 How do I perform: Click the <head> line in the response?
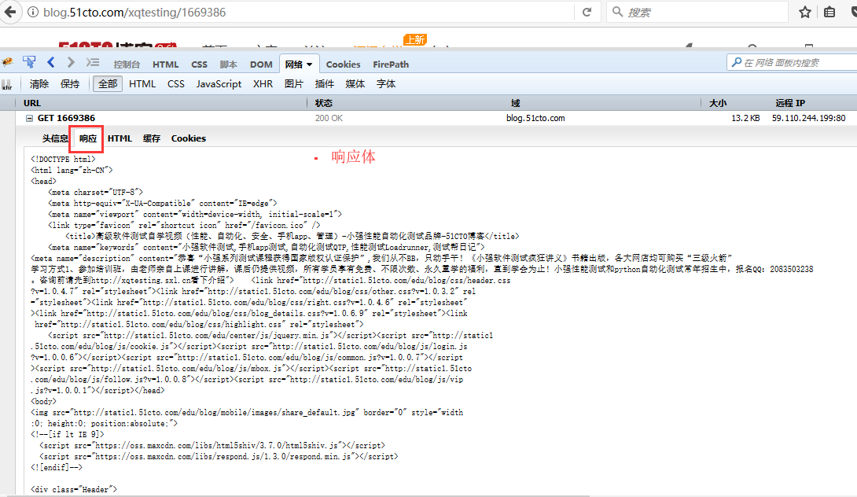43,181
